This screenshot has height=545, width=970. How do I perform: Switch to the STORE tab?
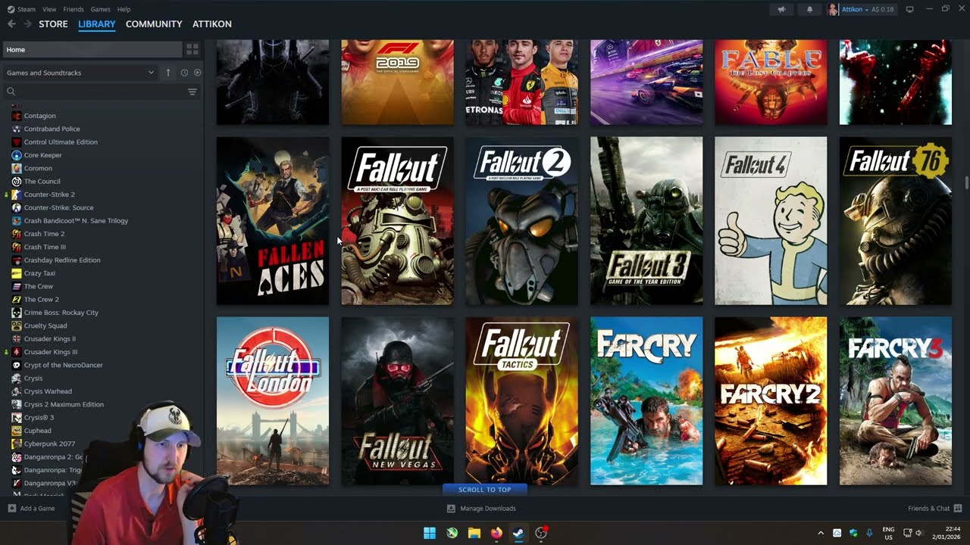tap(53, 24)
